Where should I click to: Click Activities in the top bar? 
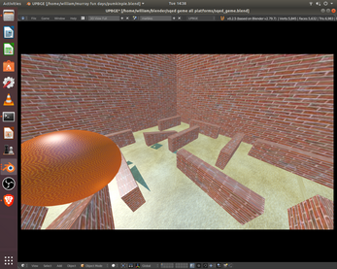point(12,3)
